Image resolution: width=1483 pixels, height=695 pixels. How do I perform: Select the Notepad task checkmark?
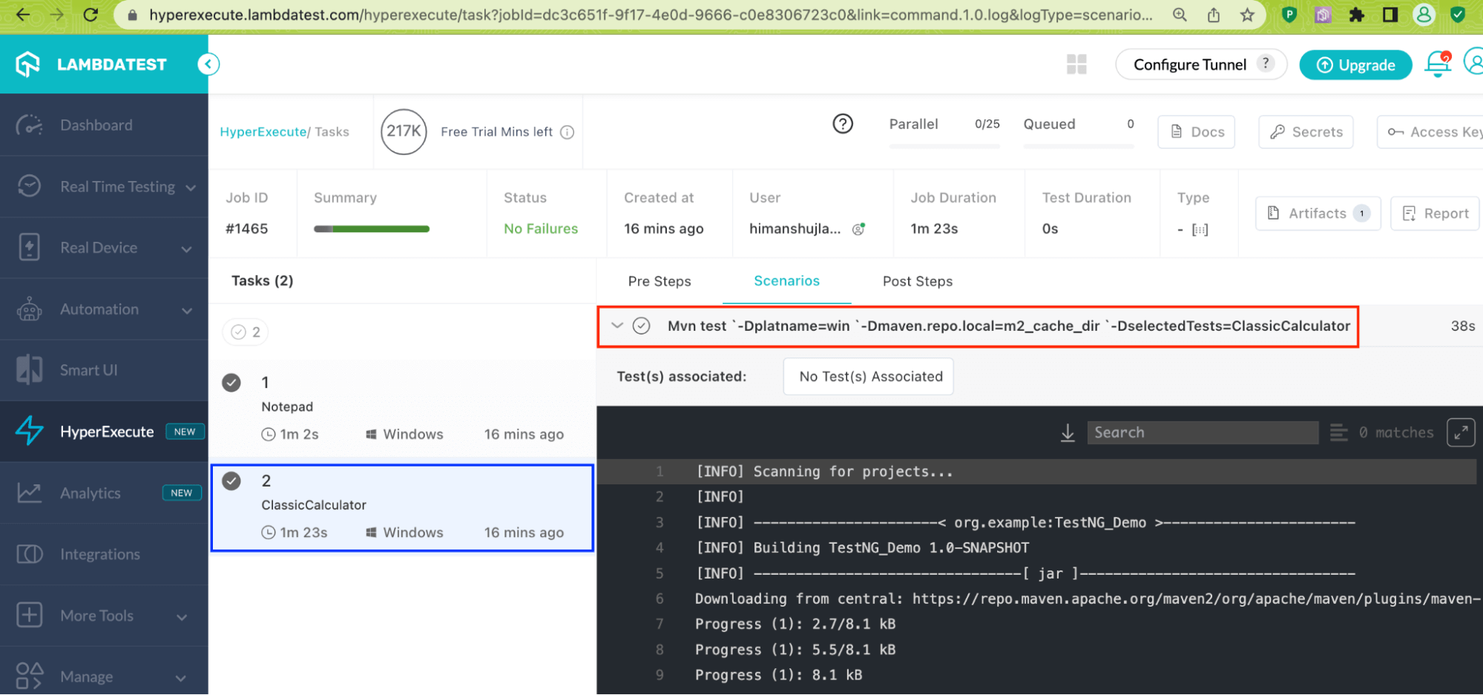[231, 383]
